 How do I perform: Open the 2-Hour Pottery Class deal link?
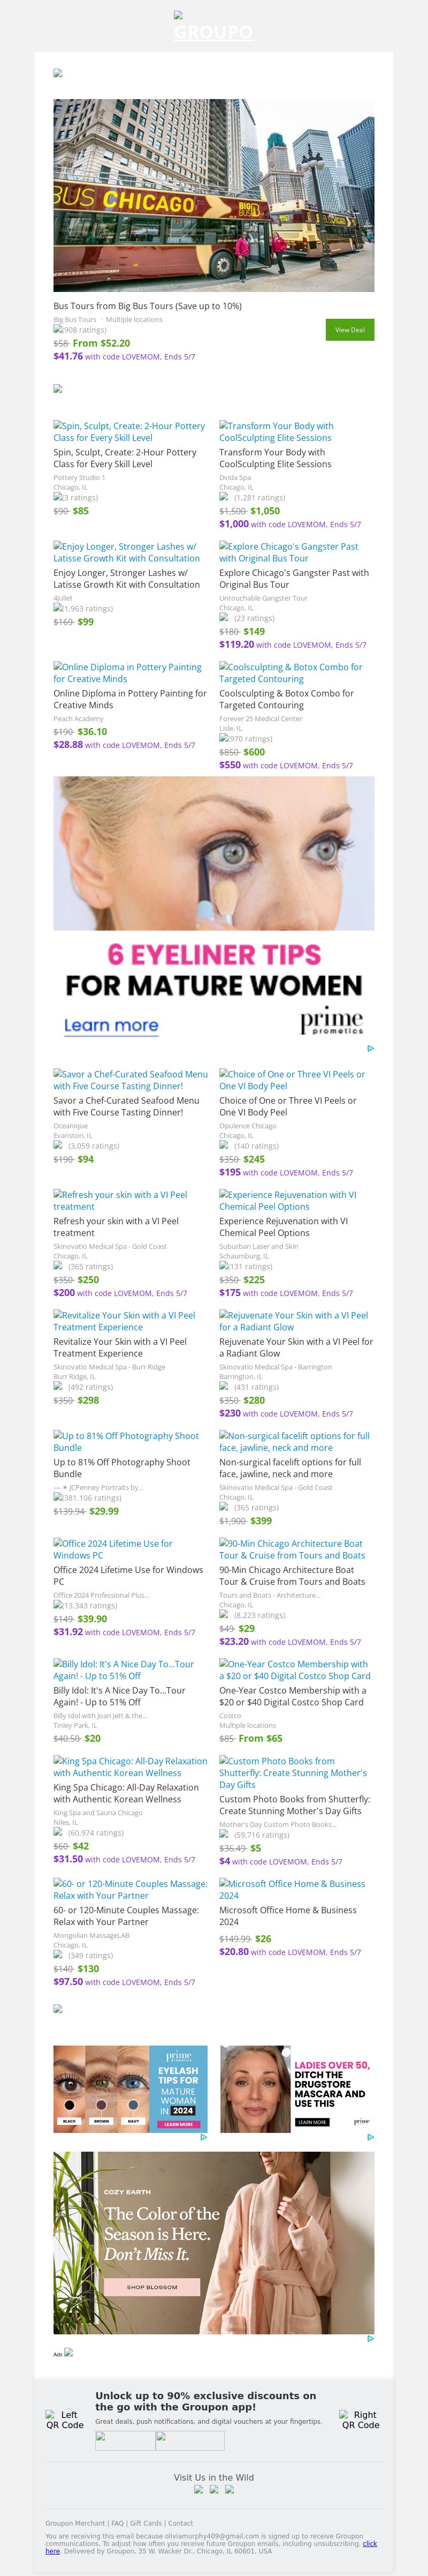tap(129, 431)
